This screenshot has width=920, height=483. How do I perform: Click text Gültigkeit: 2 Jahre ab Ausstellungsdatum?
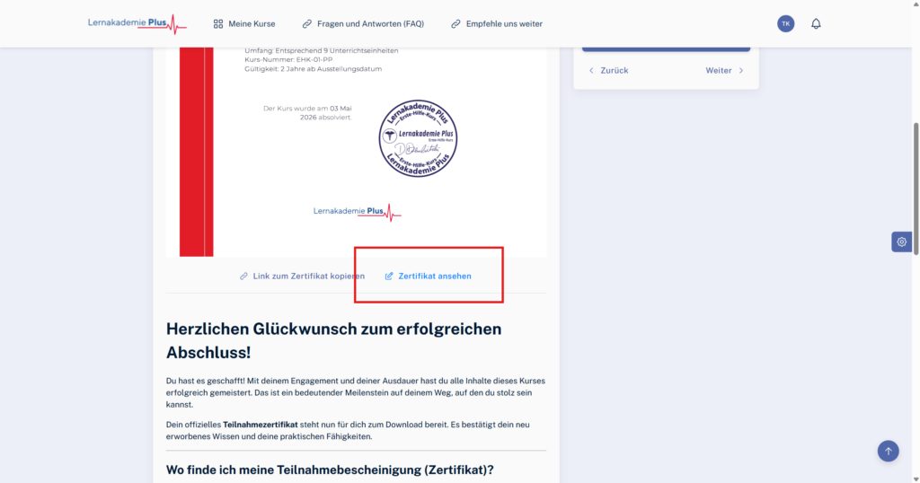click(x=314, y=68)
